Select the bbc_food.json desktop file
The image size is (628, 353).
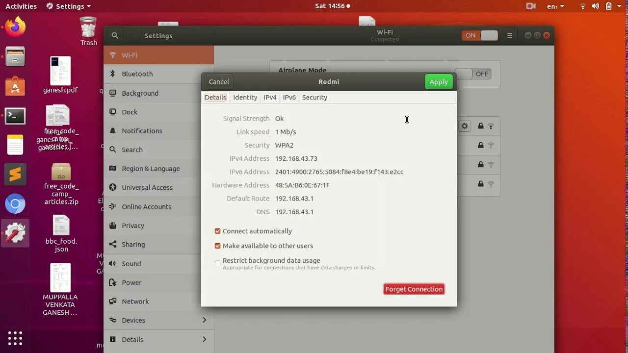tap(61, 234)
